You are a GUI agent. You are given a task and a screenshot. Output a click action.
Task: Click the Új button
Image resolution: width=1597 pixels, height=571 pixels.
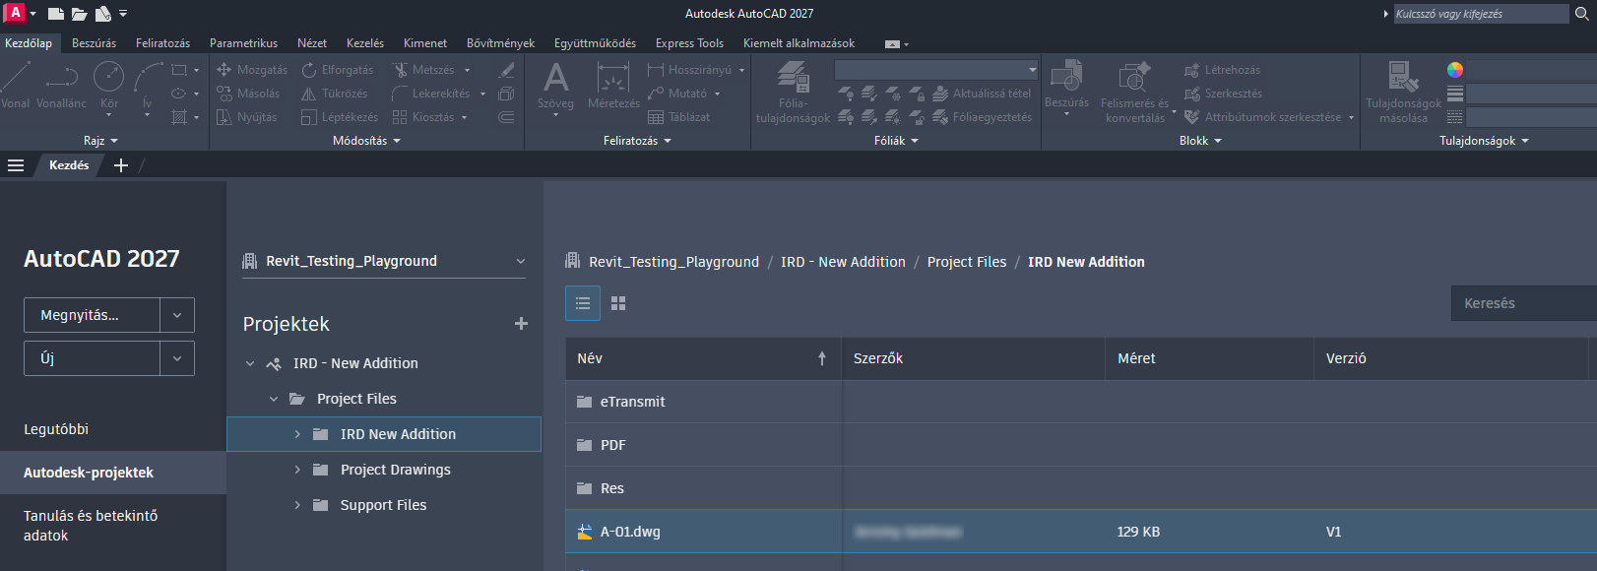pos(92,358)
